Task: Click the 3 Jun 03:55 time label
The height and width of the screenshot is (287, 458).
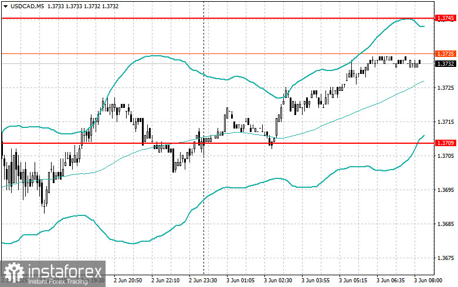Action: [x=315, y=281]
